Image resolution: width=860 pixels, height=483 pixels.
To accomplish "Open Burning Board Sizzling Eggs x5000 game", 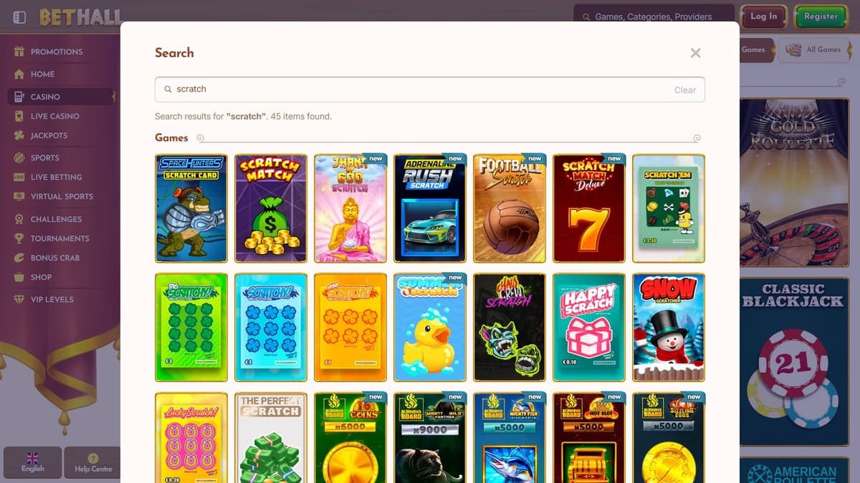I will 669,437.
